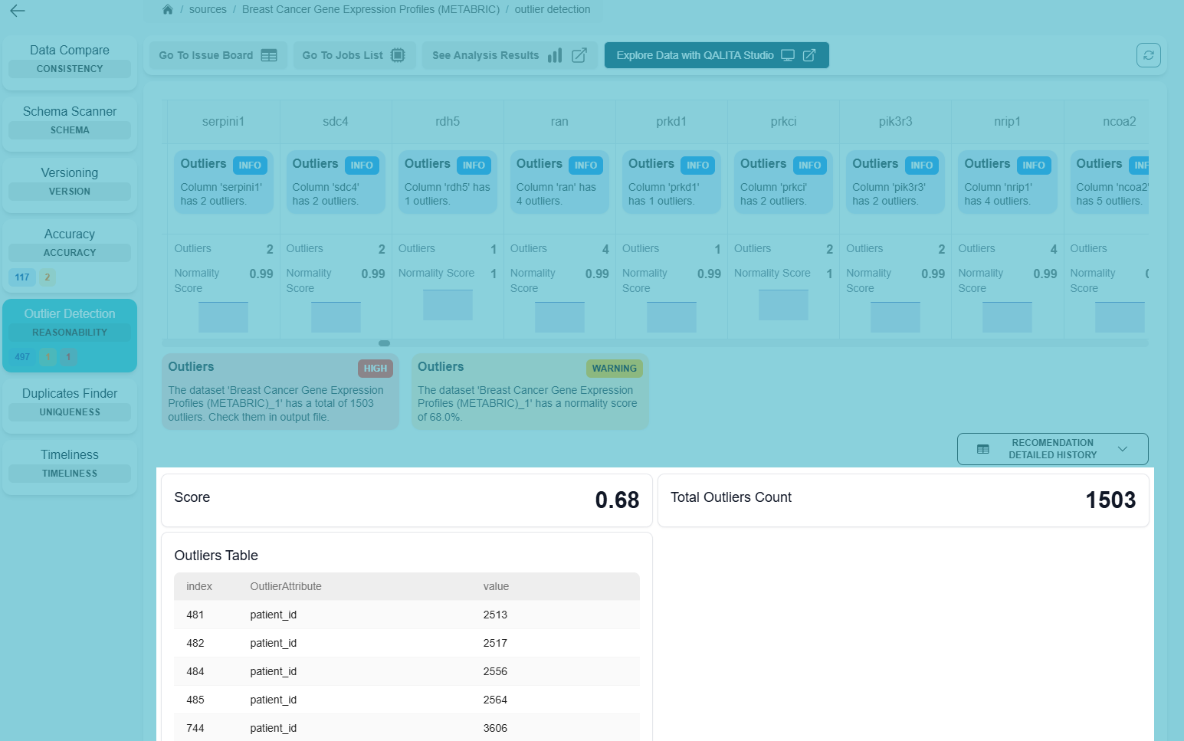The width and height of the screenshot is (1184, 741).
Task: Click the jobs list chip icon
Action: tap(398, 55)
